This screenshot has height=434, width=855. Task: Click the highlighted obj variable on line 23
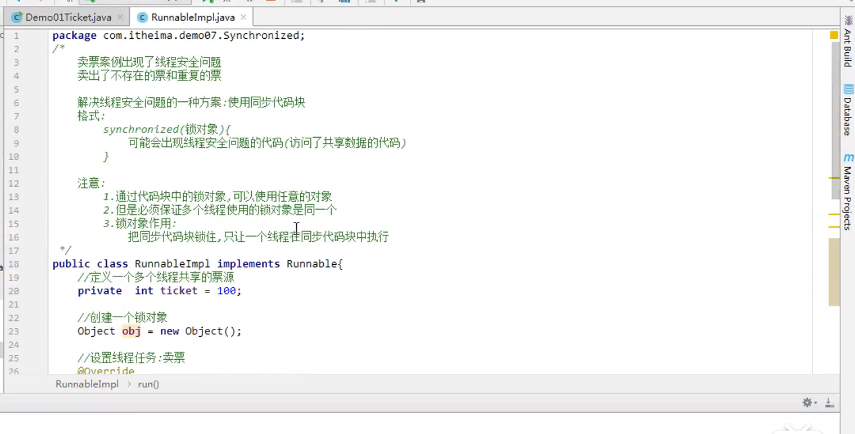coord(132,331)
